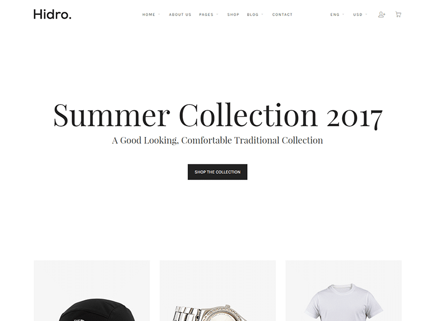Open the USD currency selector
Image resolution: width=429 pixels, height=321 pixels.
click(x=360, y=14)
